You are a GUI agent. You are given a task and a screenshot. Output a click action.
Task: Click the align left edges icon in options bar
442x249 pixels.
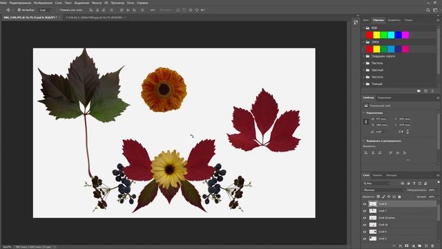point(91,10)
